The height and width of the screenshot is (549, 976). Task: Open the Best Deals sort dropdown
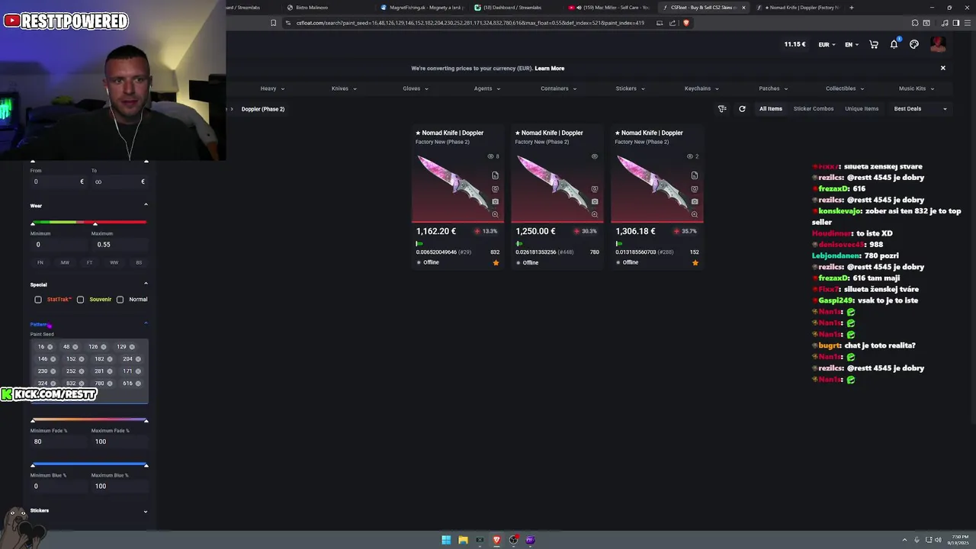[921, 109]
